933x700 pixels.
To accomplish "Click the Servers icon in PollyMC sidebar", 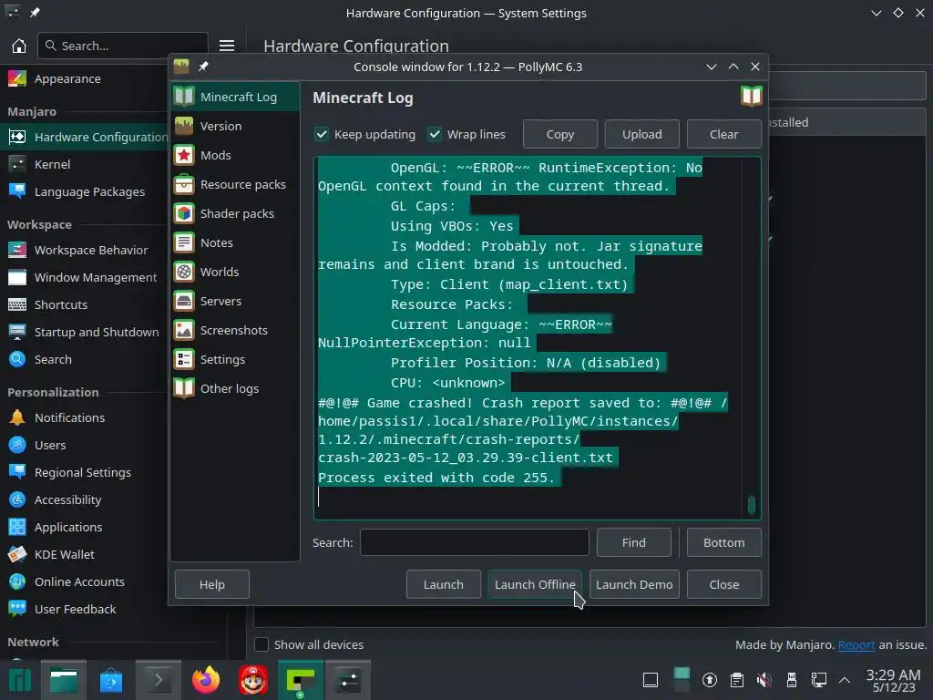I will [184, 301].
